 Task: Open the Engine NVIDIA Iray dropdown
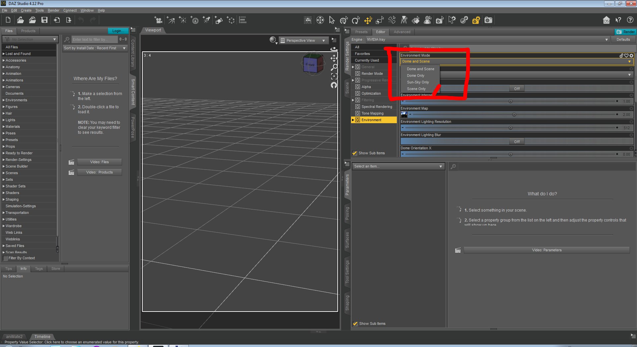487,40
